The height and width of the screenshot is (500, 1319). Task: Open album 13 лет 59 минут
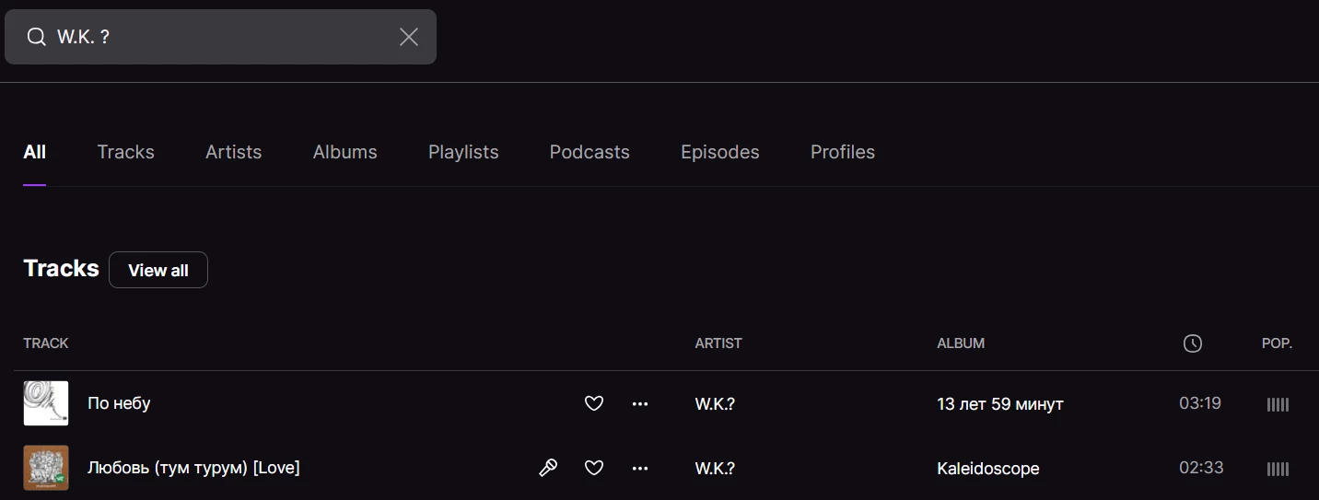pyautogui.click(x=999, y=404)
